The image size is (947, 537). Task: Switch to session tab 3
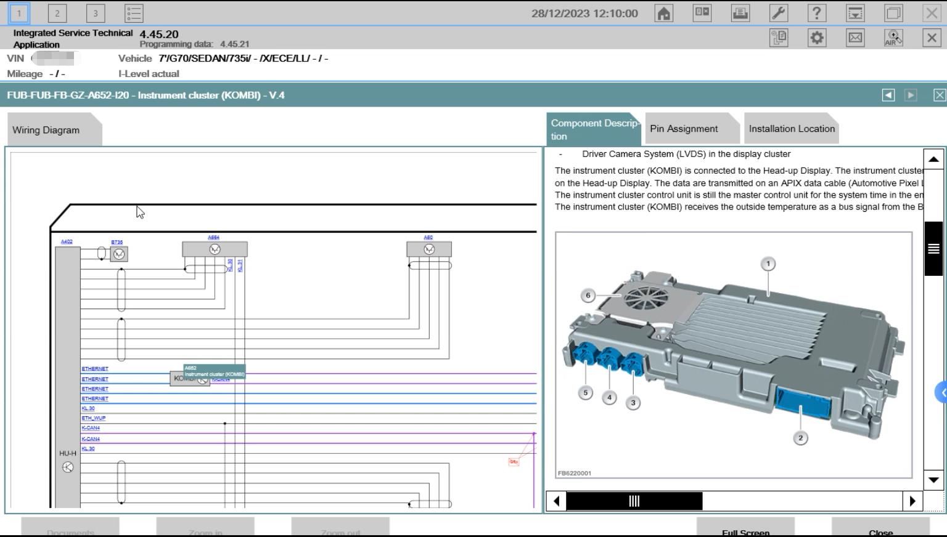96,13
